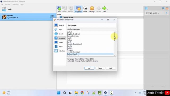Choose Català language

point(90,38)
